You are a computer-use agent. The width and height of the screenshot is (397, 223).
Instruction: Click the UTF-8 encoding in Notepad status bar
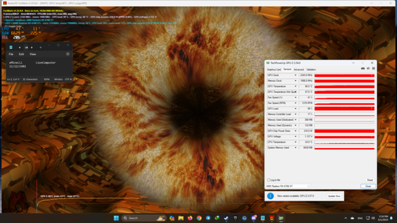coord(68,79)
